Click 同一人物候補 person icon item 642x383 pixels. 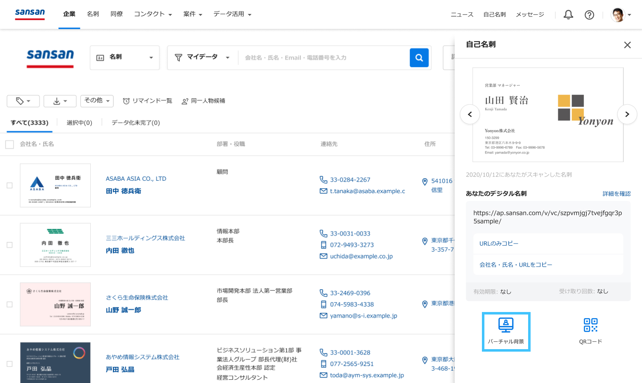point(203,101)
